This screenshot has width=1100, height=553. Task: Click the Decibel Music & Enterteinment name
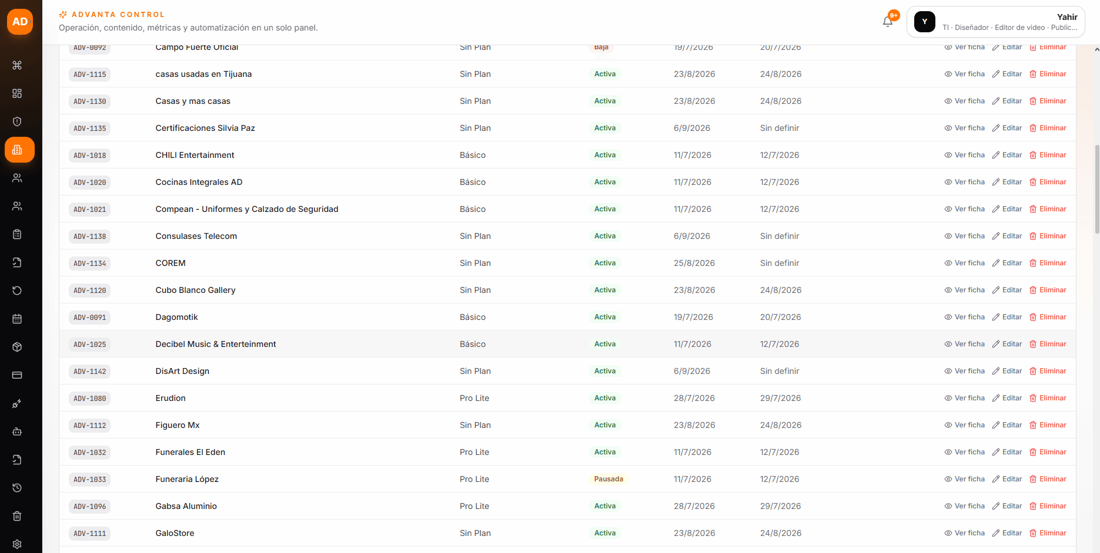pyautogui.click(x=216, y=344)
